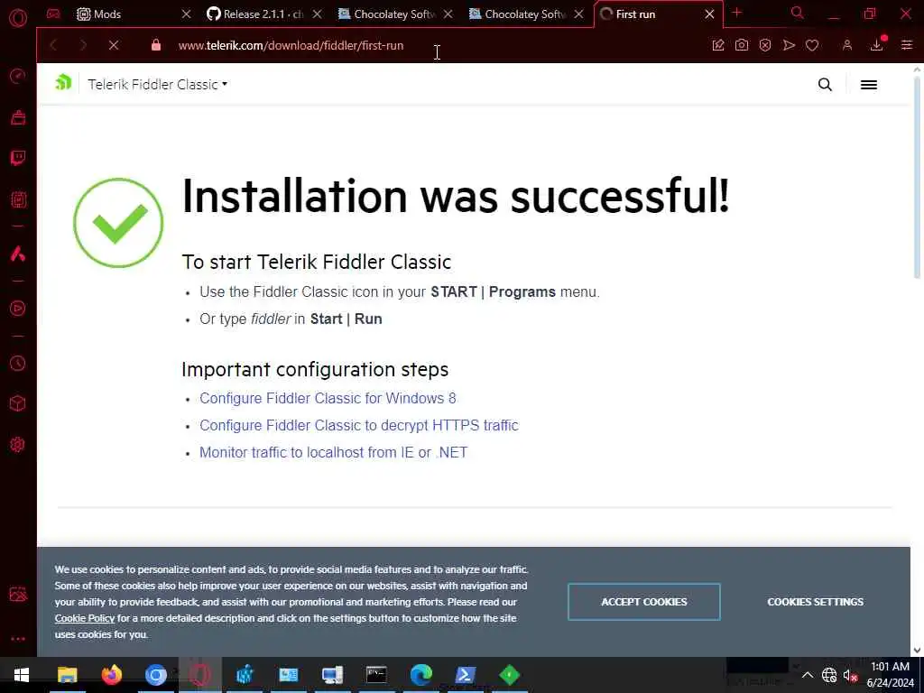Open Monitor traffic to localhost link
Screen dimensions: 924x693
click(x=334, y=453)
